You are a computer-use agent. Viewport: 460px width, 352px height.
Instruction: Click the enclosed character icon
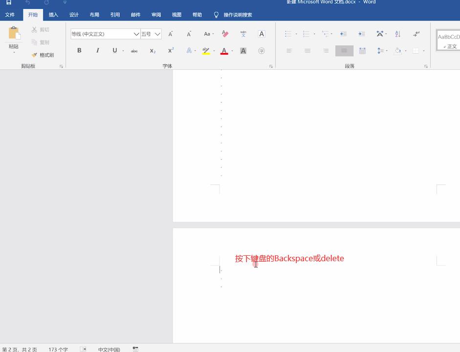[262, 51]
